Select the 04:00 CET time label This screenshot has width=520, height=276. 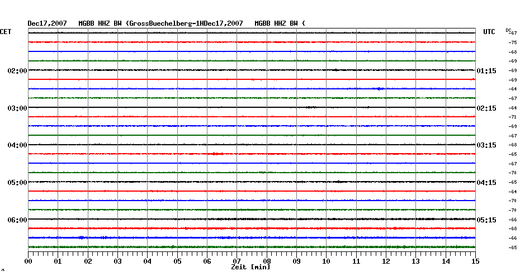pos(17,145)
